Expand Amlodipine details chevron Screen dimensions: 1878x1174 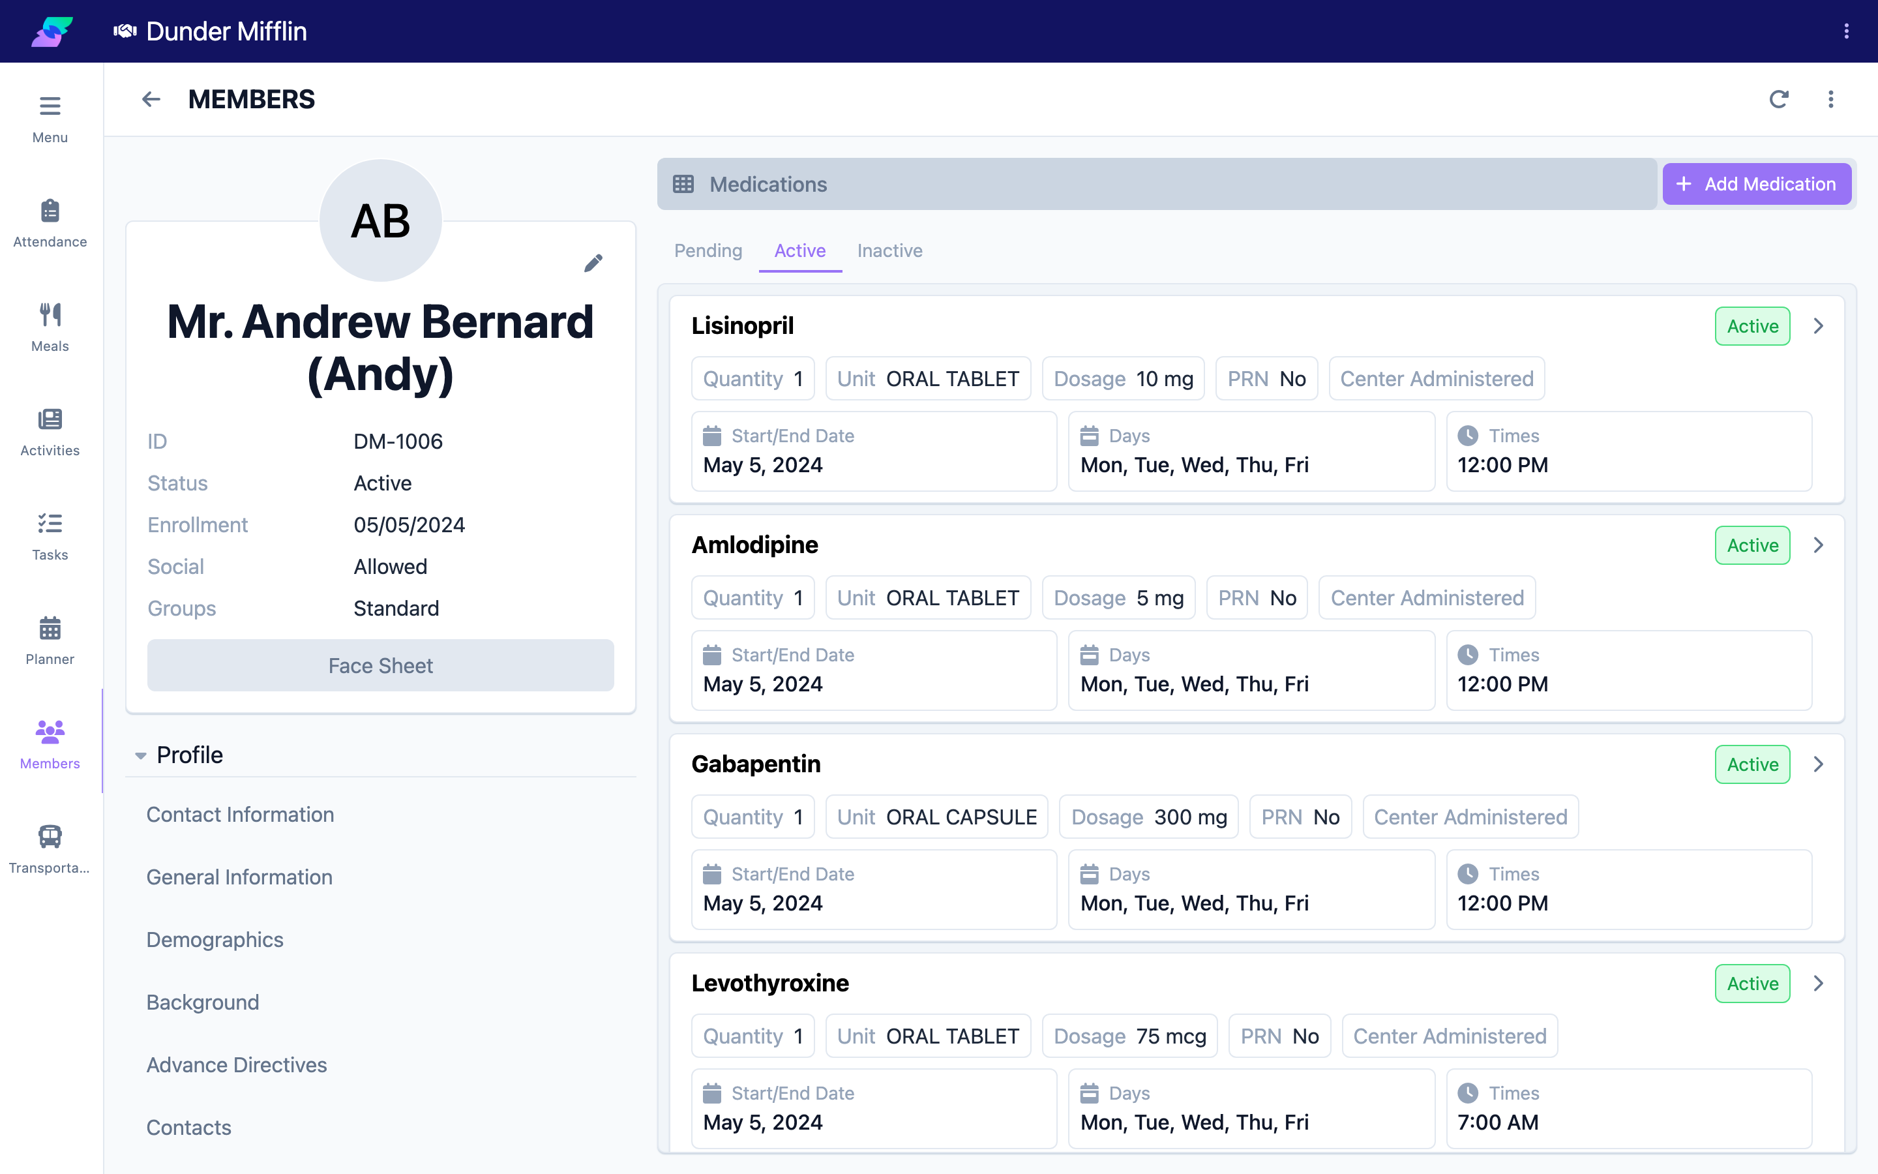(1818, 545)
